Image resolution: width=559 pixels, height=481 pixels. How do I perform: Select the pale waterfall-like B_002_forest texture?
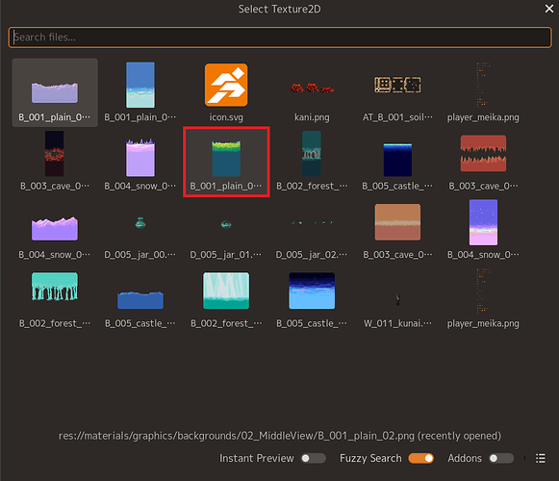click(226, 299)
